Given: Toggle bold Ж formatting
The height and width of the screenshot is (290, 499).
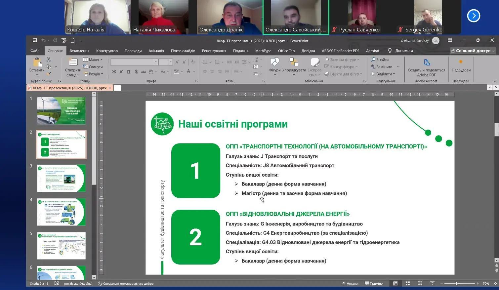Looking at the screenshot, I should point(114,71).
